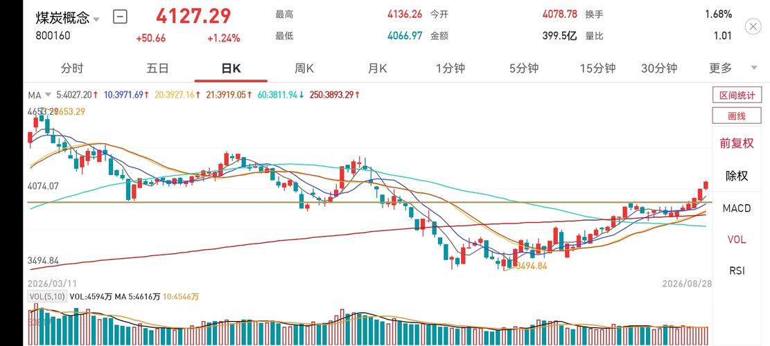Open the MA indicator dropdown arrow
This screenshot has width=770, height=346.
pos(48,95)
